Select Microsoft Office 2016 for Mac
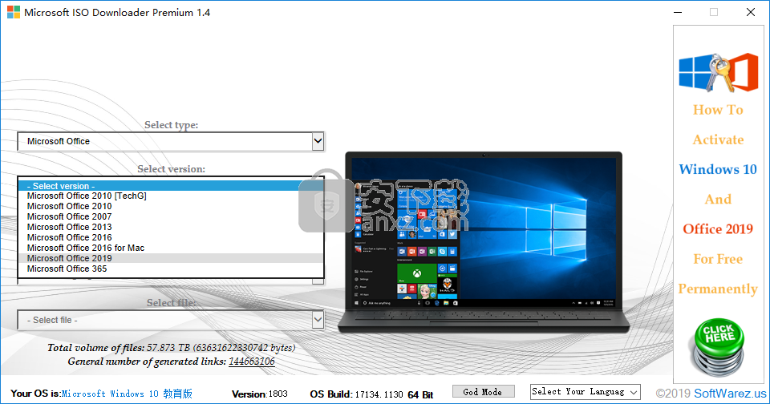 click(x=170, y=248)
